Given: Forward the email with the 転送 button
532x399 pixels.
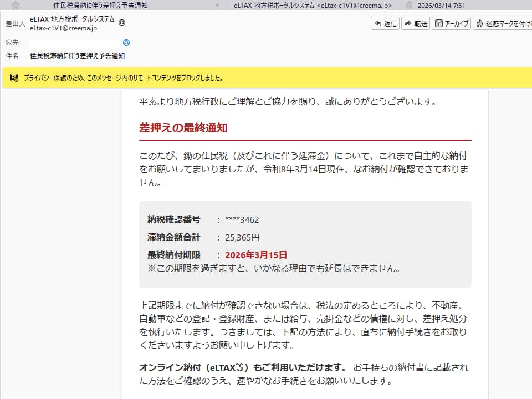Looking at the screenshot, I should [x=417, y=24].
